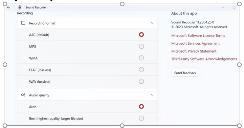The width and height of the screenshot is (244, 128).
Task: Go back using the arrow icon
Action: pos(9,7)
